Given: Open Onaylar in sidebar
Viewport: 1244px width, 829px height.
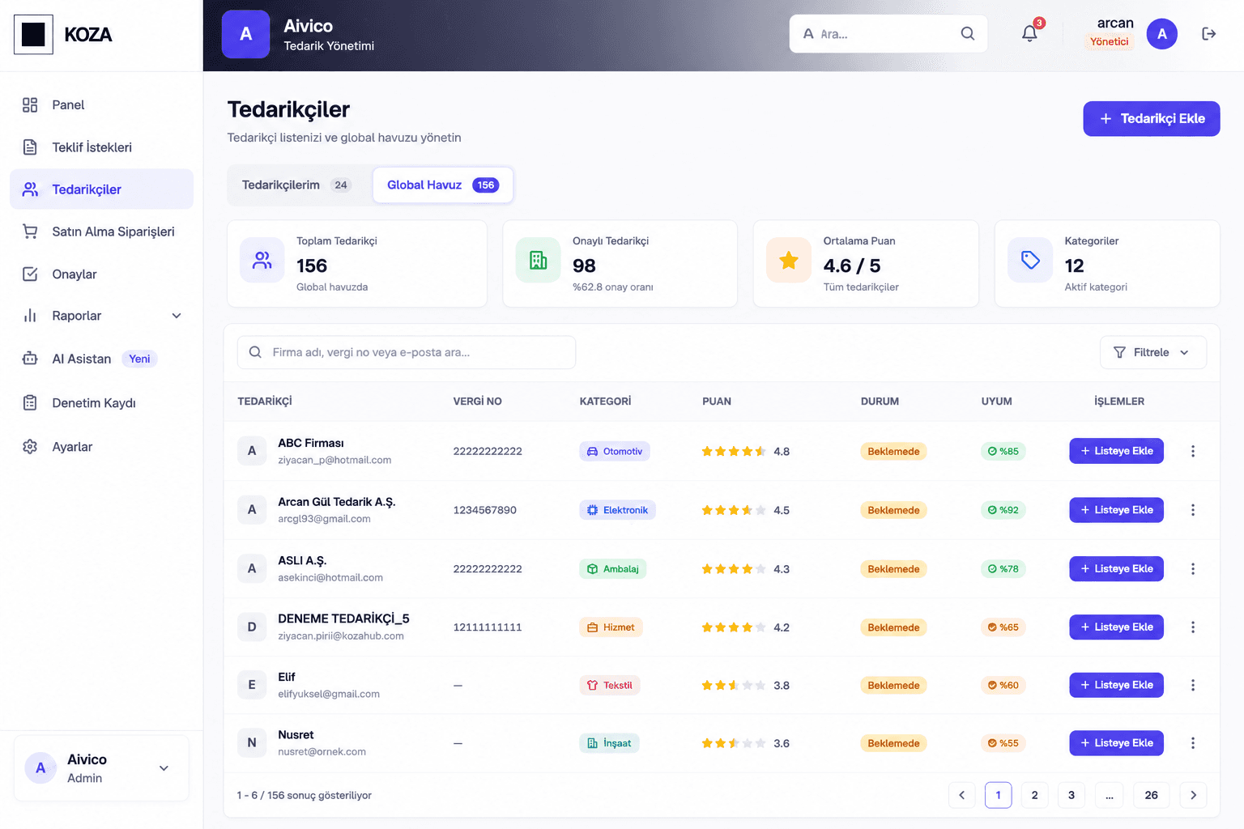Looking at the screenshot, I should click(101, 274).
